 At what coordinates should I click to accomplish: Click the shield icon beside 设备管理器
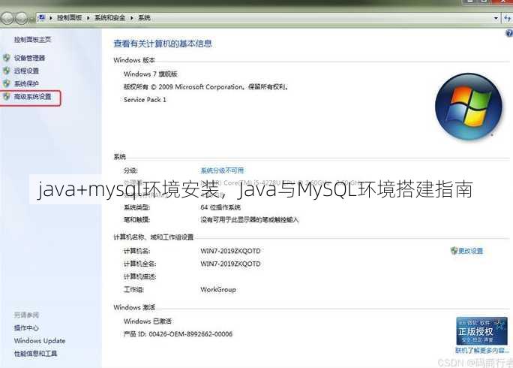click(7, 58)
